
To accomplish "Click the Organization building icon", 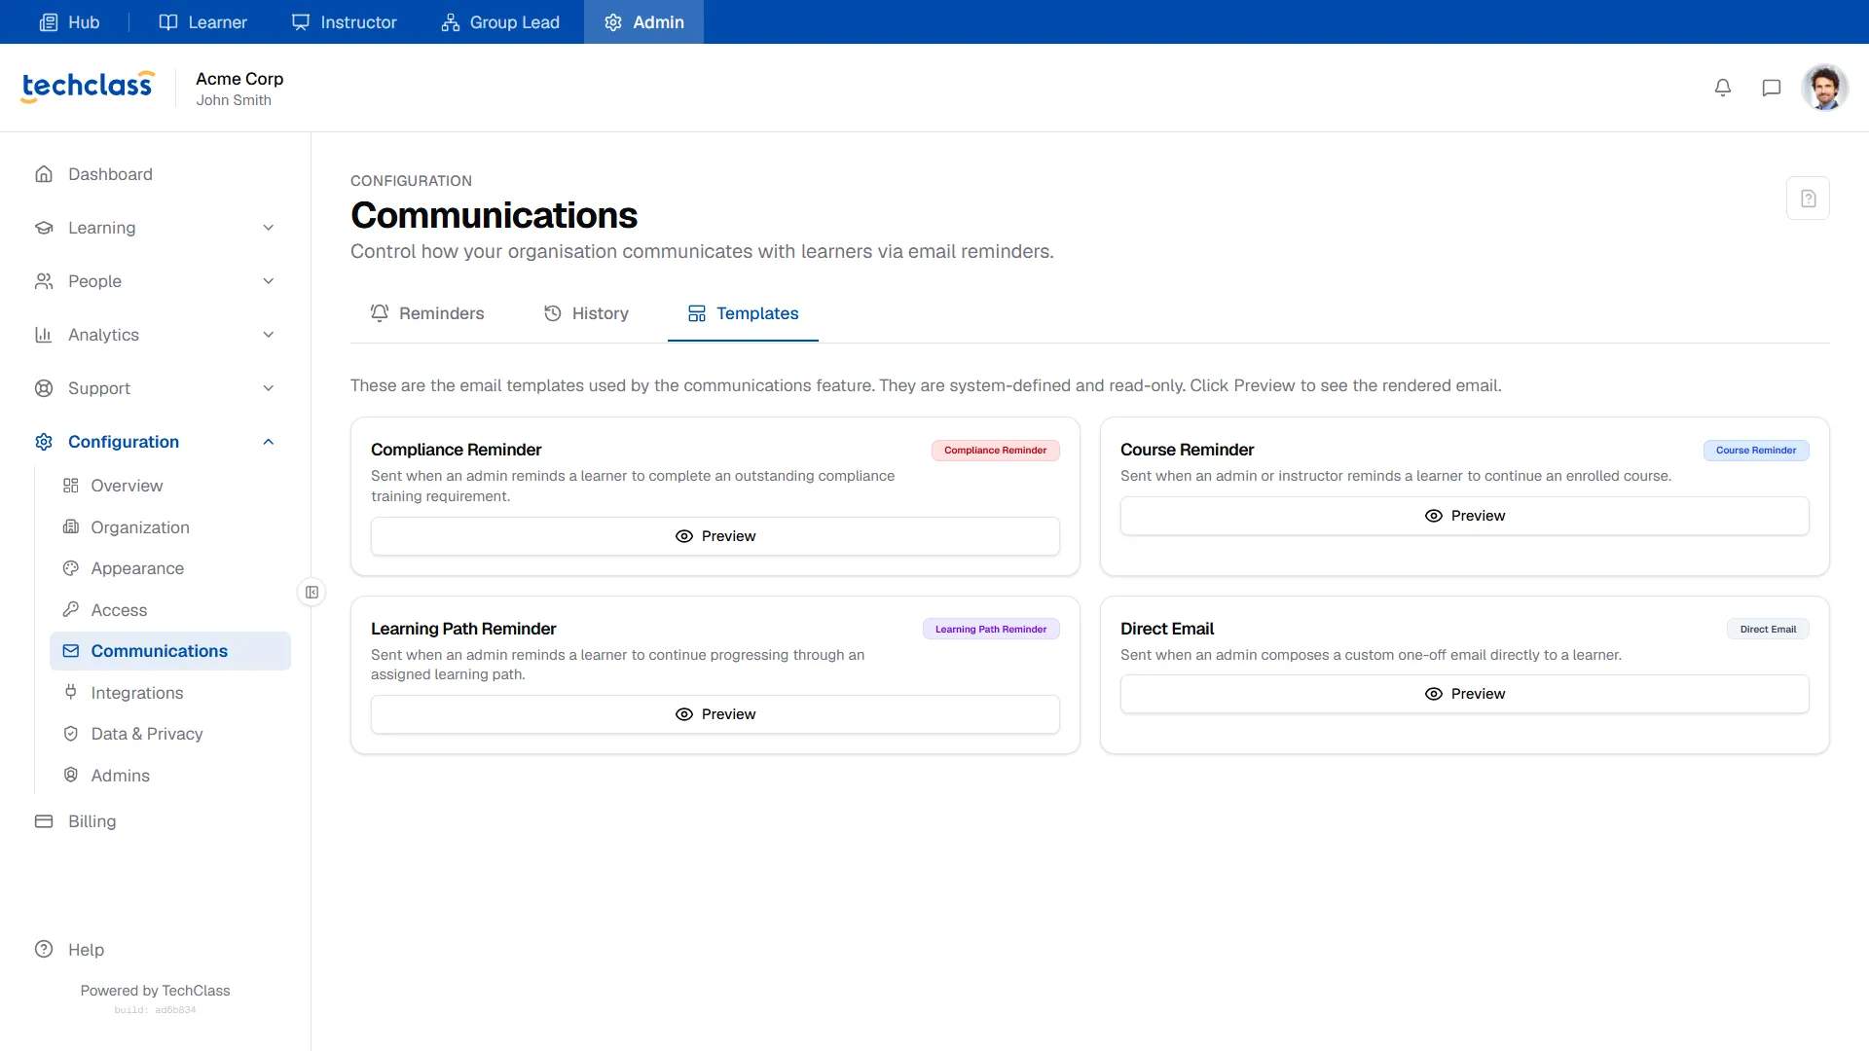I will coord(71,526).
